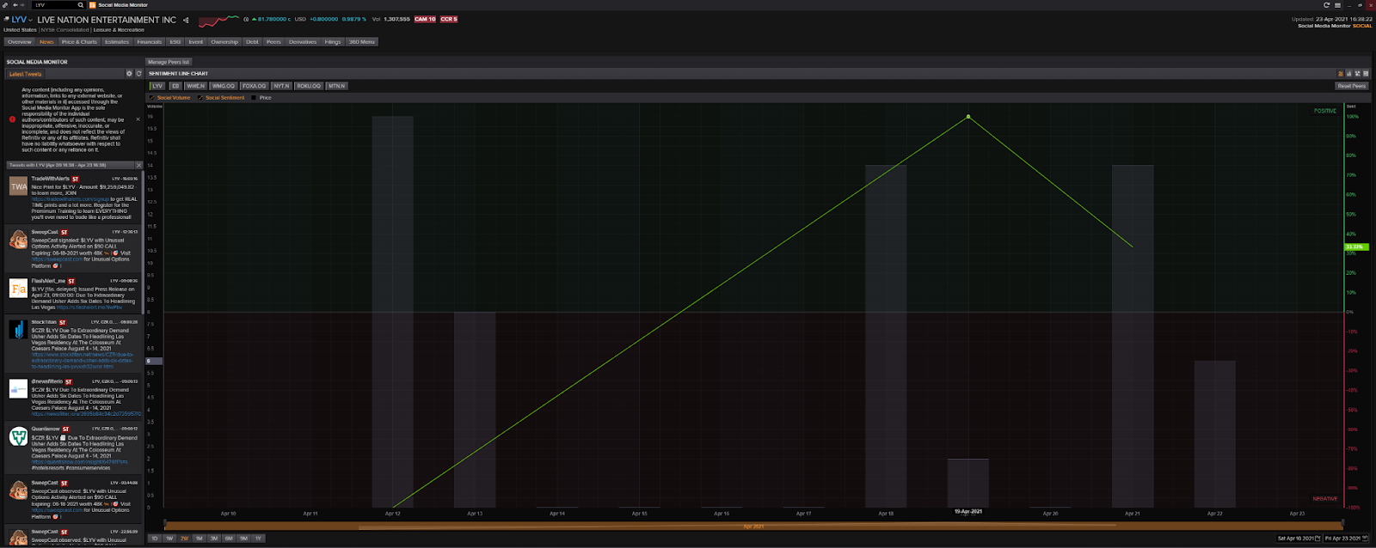Open the Event tab
The height and width of the screenshot is (548, 1376).
pyautogui.click(x=196, y=41)
